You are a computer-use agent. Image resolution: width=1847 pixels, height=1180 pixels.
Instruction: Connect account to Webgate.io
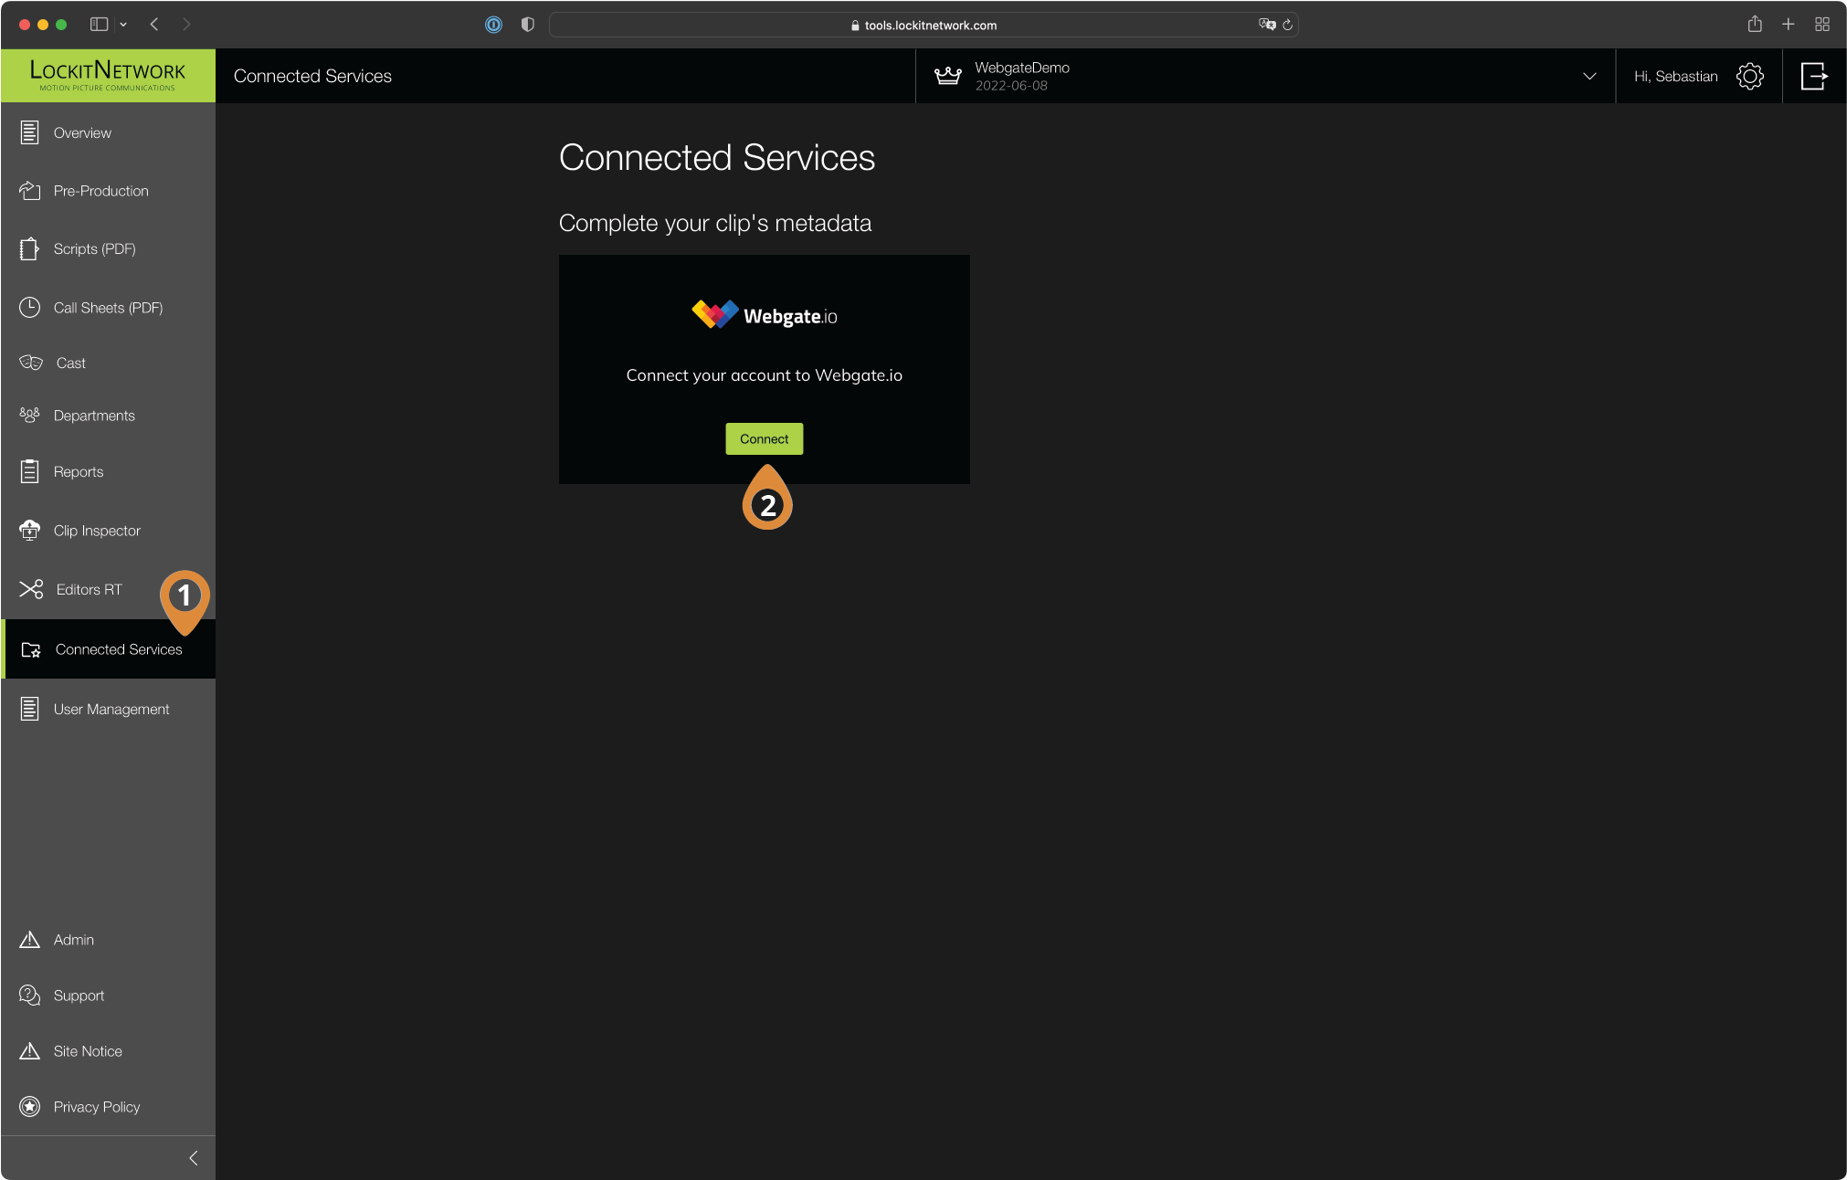[x=764, y=438]
